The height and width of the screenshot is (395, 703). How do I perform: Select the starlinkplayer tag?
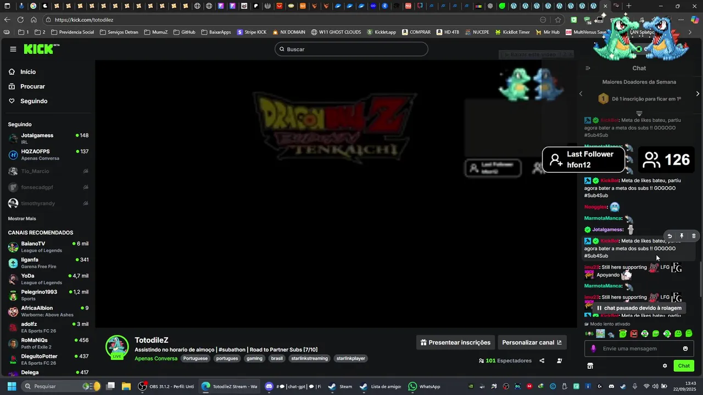click(351, 358)
